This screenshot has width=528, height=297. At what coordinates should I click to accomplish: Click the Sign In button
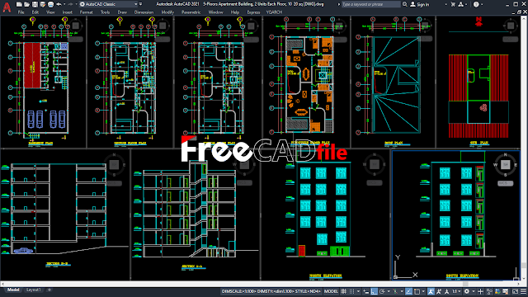(420, 4)
